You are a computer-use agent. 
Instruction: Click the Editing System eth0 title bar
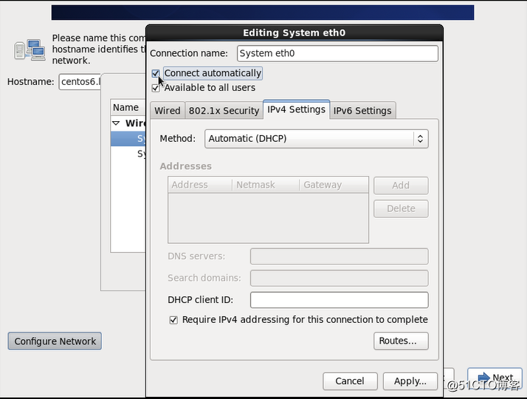pyautogui.click(x=294, y=33)
